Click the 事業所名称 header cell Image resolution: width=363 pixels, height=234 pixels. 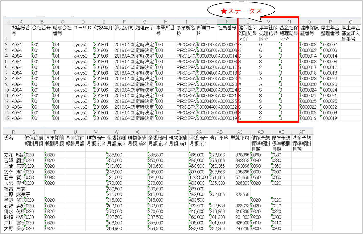pos(186,33)
